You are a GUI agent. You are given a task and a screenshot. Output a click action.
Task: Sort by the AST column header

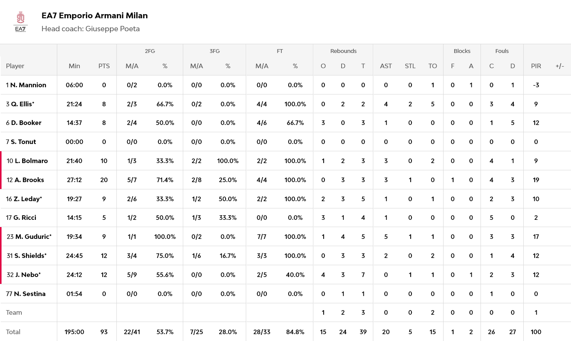(x=386, y=66)
